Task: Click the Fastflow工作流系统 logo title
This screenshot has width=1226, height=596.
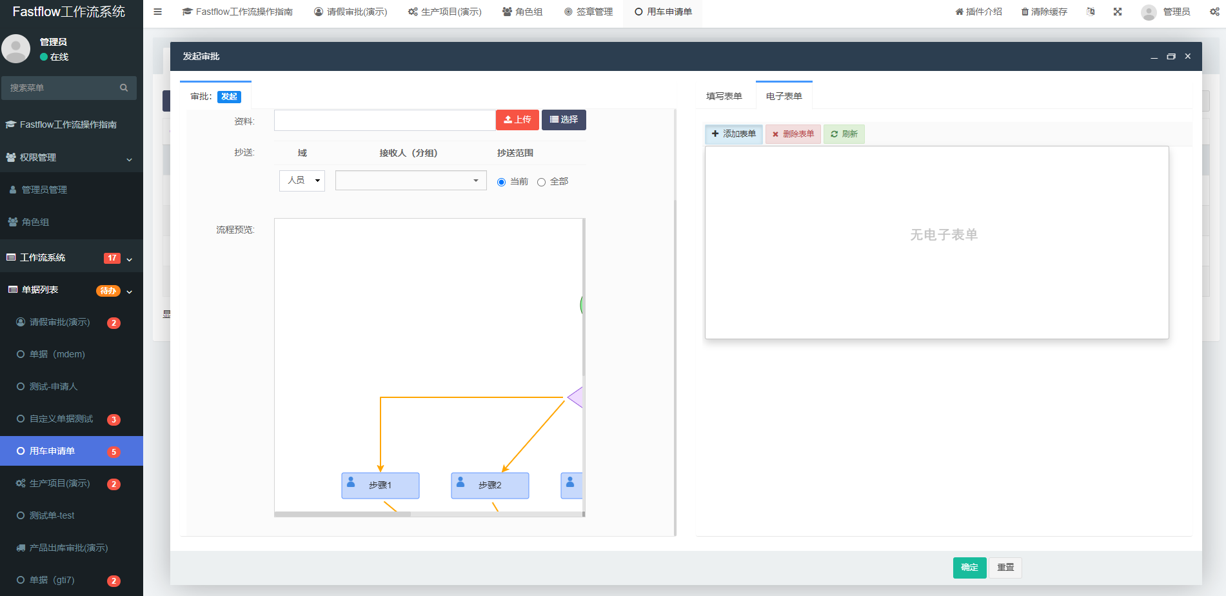Action: (x=69, y=12)
